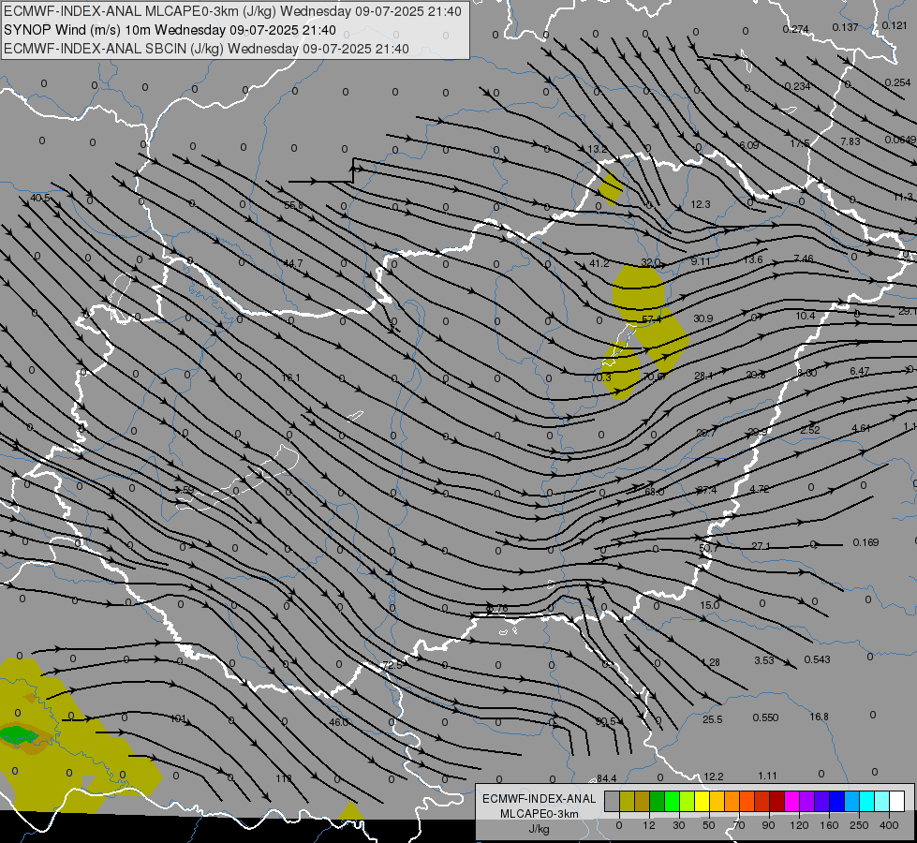
Task: Click the map value 55.8
Action: click(x=293, y=205)
